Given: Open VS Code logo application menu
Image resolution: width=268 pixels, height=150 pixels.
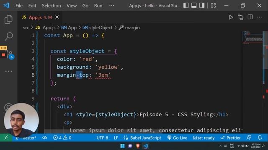Looking at the screenshot, I should (x=6, y=5).
